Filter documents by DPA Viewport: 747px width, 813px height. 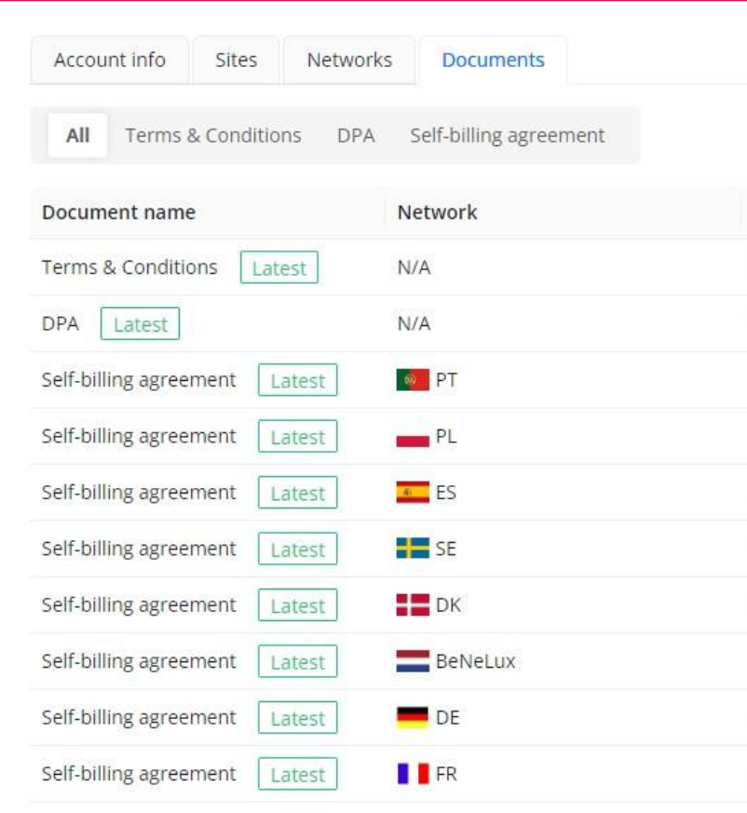click(x=356, y=136)
